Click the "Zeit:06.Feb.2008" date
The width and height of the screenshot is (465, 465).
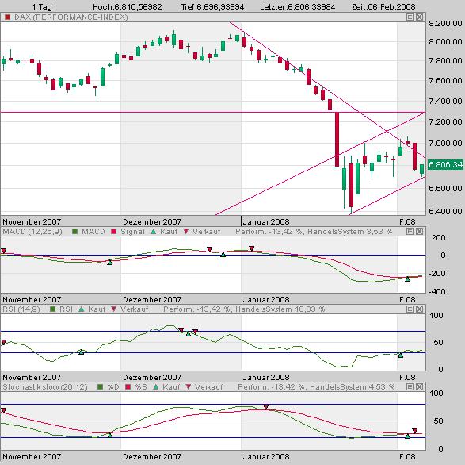(x=383, y=6)
